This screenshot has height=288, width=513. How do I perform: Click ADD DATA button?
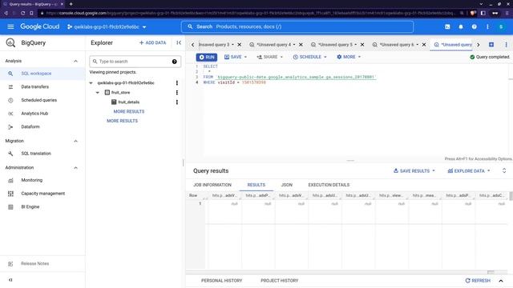click(x=153, y=42)
